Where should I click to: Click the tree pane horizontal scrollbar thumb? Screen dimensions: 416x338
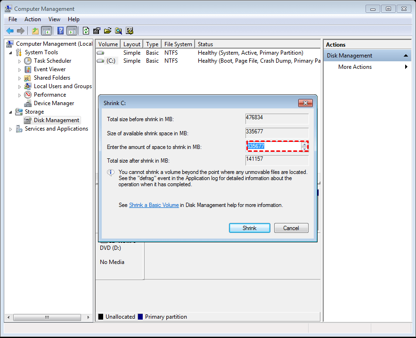tap(47, 317)
